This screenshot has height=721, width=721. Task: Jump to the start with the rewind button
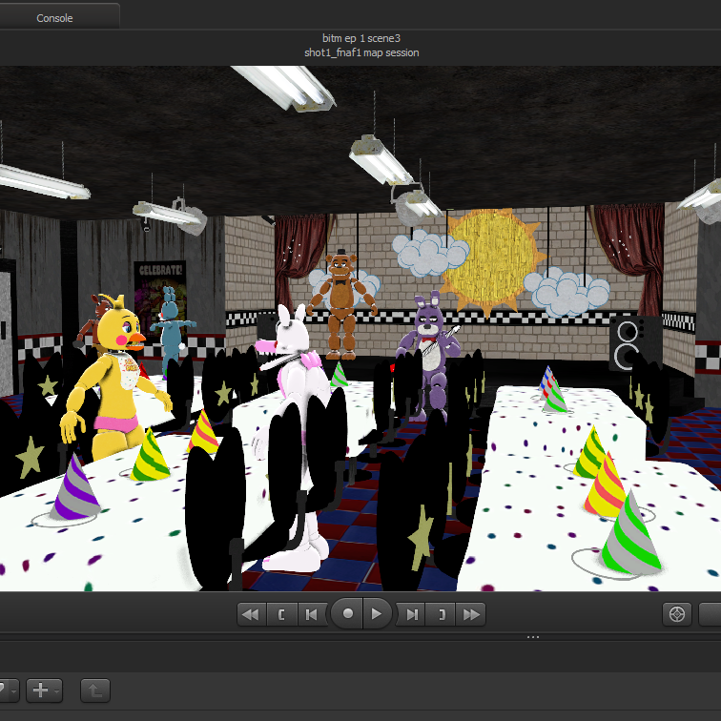click(x=252, y=614)
